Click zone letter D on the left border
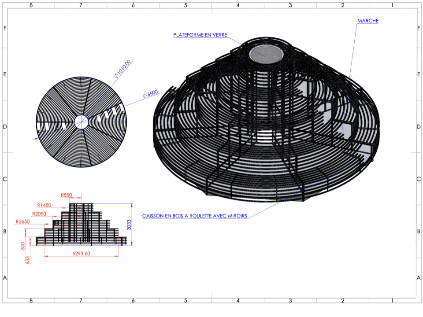 pos(5,125)
